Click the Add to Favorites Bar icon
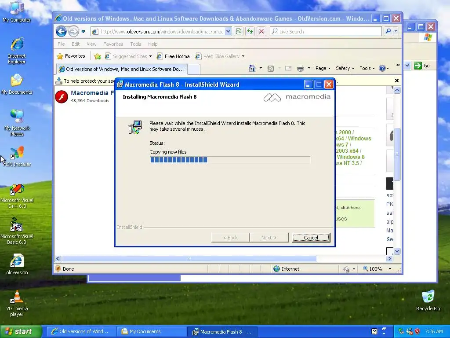This screenshot has height=338, width=450. tap(98, 56)
